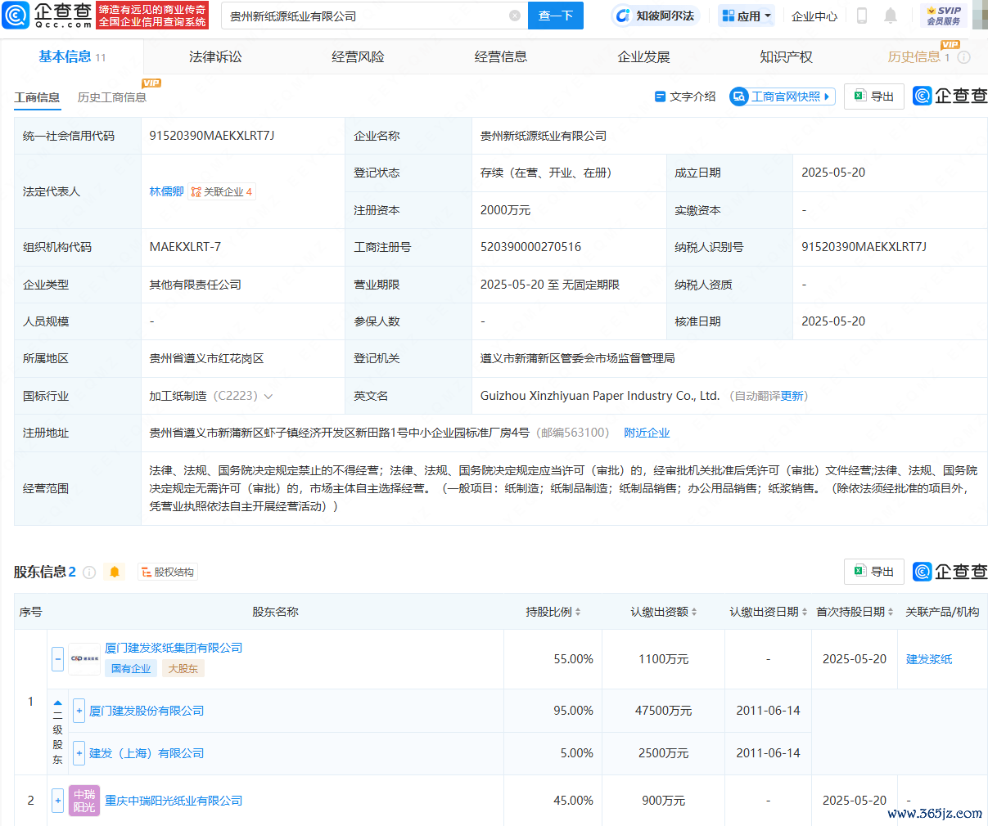The height and width of the screenshot is (826, 988).
Task: Click the 中瑞阳光 purple logo badge
Action: [x=84, y=801]
